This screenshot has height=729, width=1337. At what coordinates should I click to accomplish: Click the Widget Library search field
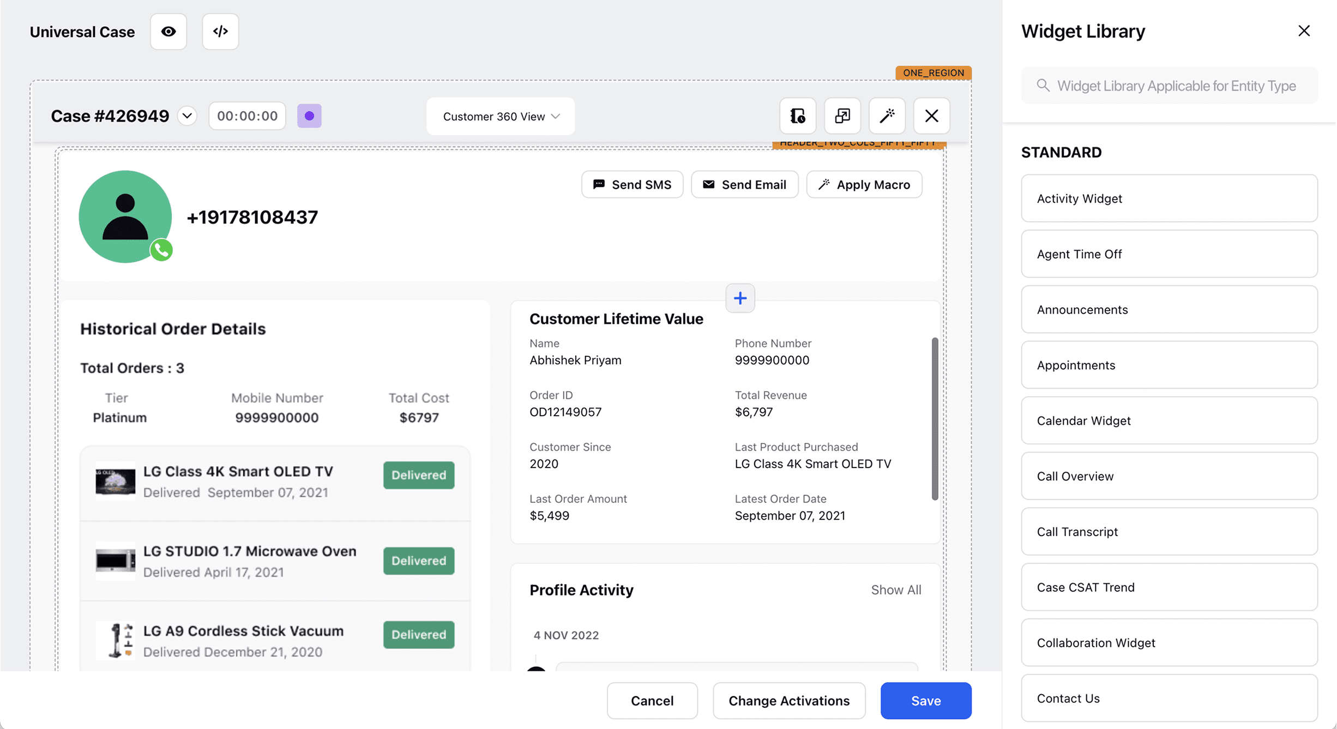(1170, 86)
